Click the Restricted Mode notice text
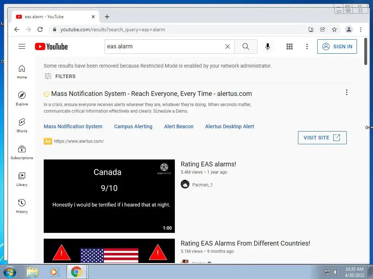Image resolution: width=373 pixels, height=279 pixels. click(157, 66)
